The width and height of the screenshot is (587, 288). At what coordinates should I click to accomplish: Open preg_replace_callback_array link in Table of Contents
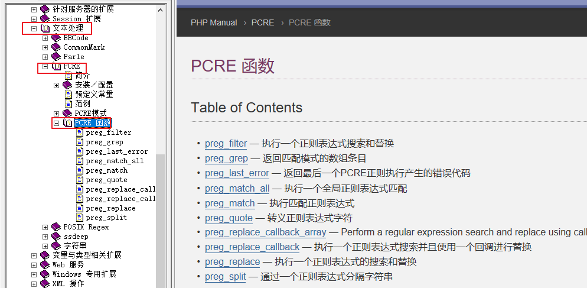pyautogui.click(x=265, y=232)
